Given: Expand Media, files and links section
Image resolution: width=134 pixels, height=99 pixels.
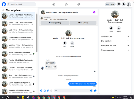Looking at the screenshot, I should point(115,46).
